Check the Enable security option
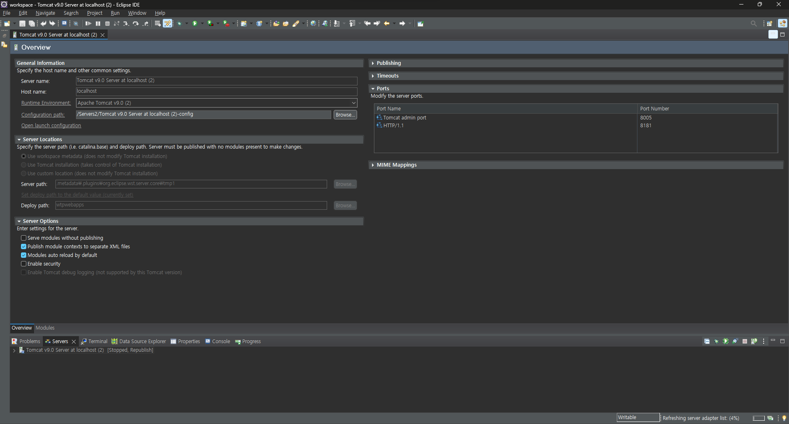 click(24, 264)
